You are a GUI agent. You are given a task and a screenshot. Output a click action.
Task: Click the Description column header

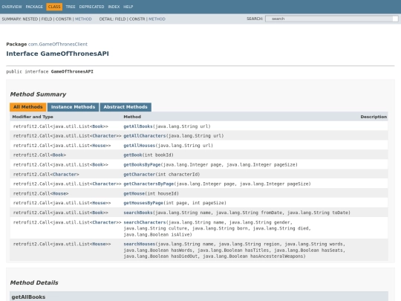(x=374, y=117)
